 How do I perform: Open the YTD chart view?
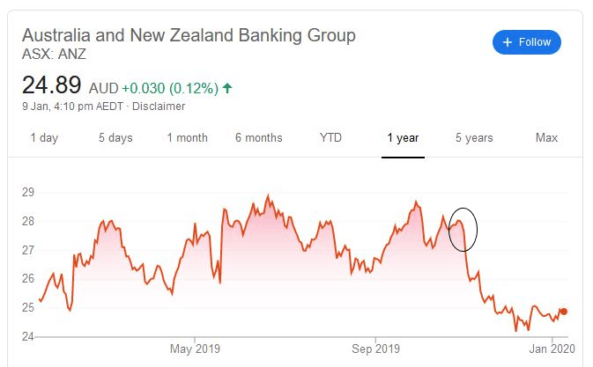(330, 137)
